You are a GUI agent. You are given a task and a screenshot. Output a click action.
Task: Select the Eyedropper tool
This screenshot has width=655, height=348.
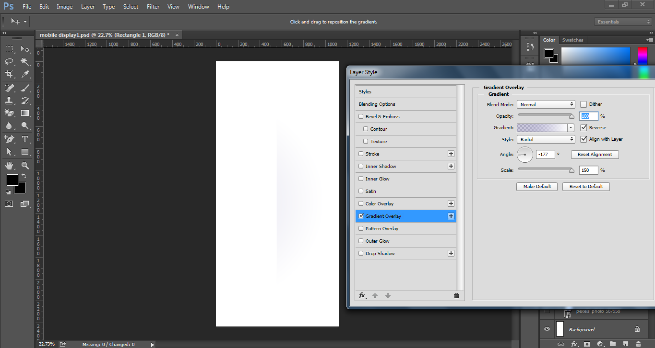click(25, 74)
